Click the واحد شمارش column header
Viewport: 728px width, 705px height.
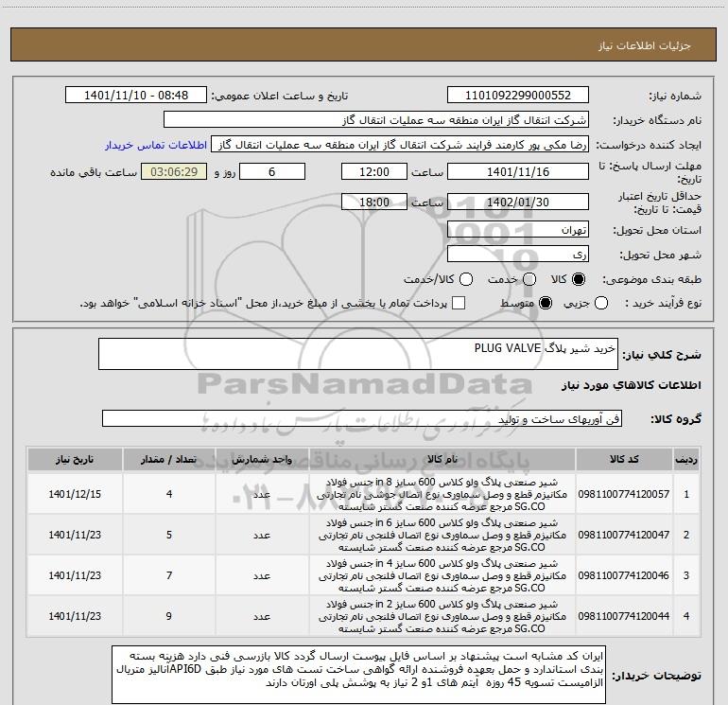(x=262, y=460)
